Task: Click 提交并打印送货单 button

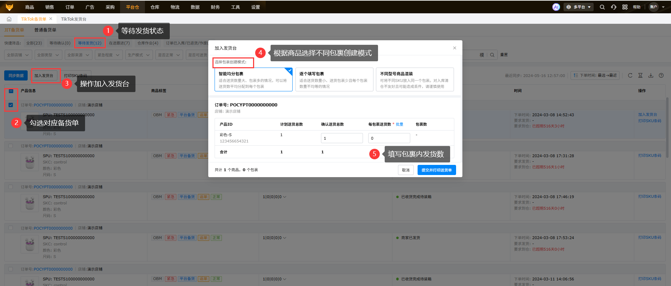Action: pyautogui.click(x=436, y=170)
